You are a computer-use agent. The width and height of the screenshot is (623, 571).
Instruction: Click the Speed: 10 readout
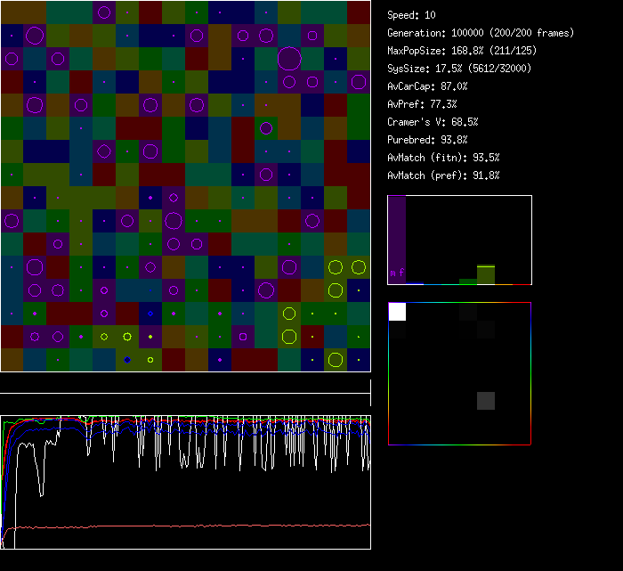click(412, 15)
